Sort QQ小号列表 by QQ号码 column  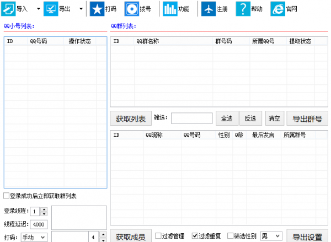coord(46,41)
